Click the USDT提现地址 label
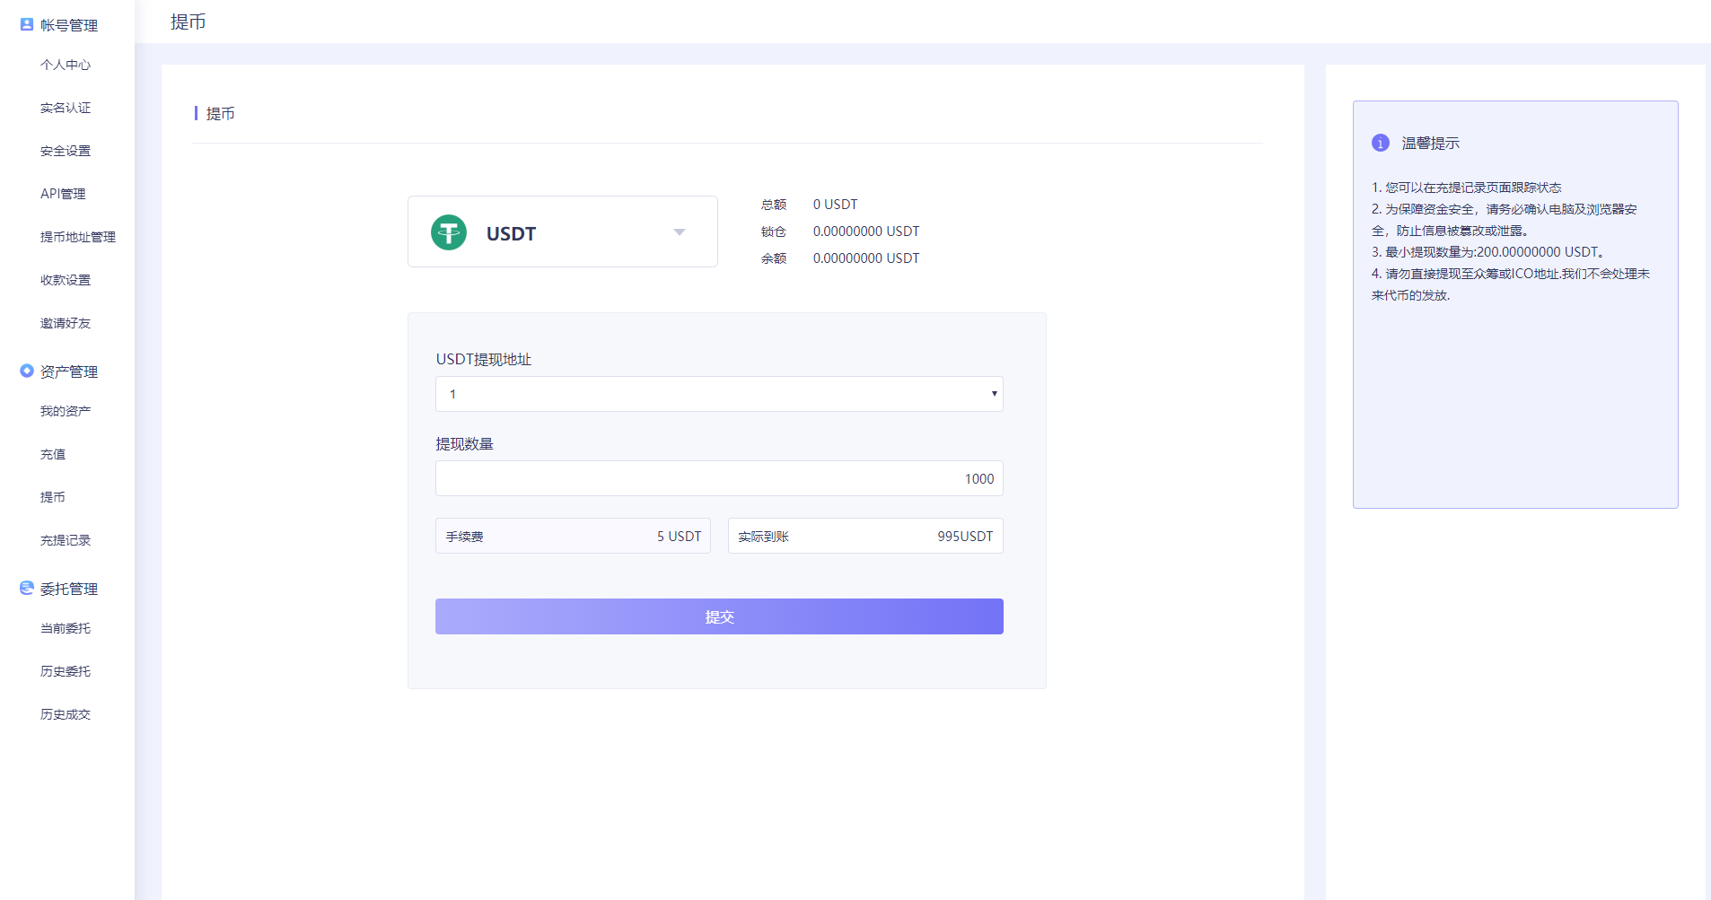The image size is (1711, 900). point(484,359)
